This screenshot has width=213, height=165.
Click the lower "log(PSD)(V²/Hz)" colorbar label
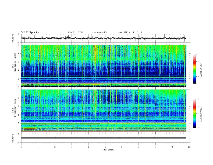click(201, 115)
